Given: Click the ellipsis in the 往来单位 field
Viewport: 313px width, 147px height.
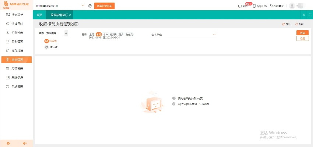Looking at the screenshot, I should pyautogui.click(x=214, y=34).
